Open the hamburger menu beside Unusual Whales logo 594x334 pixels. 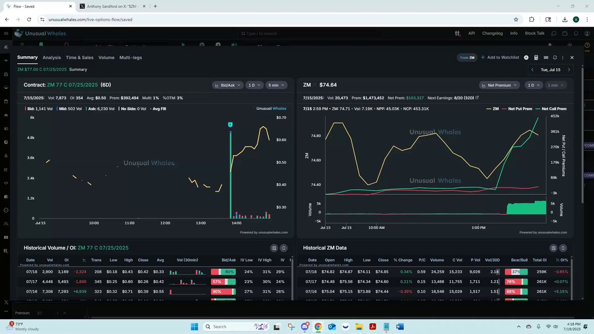coord(6,33)
